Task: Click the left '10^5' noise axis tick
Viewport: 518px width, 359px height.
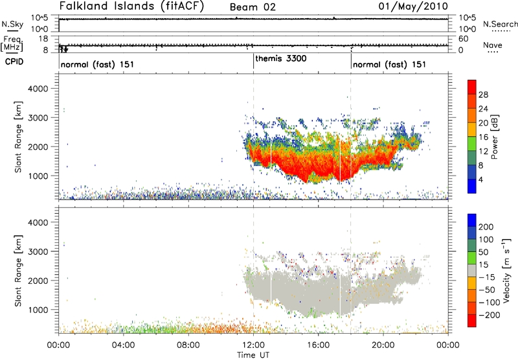Action: pos(39,18)
